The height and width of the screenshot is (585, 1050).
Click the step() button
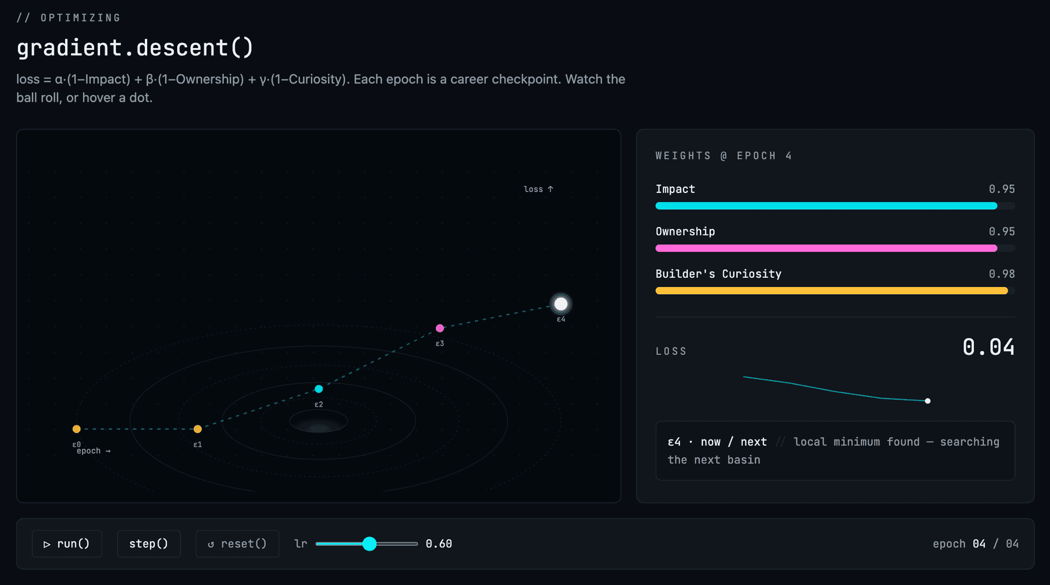(149, 543)
